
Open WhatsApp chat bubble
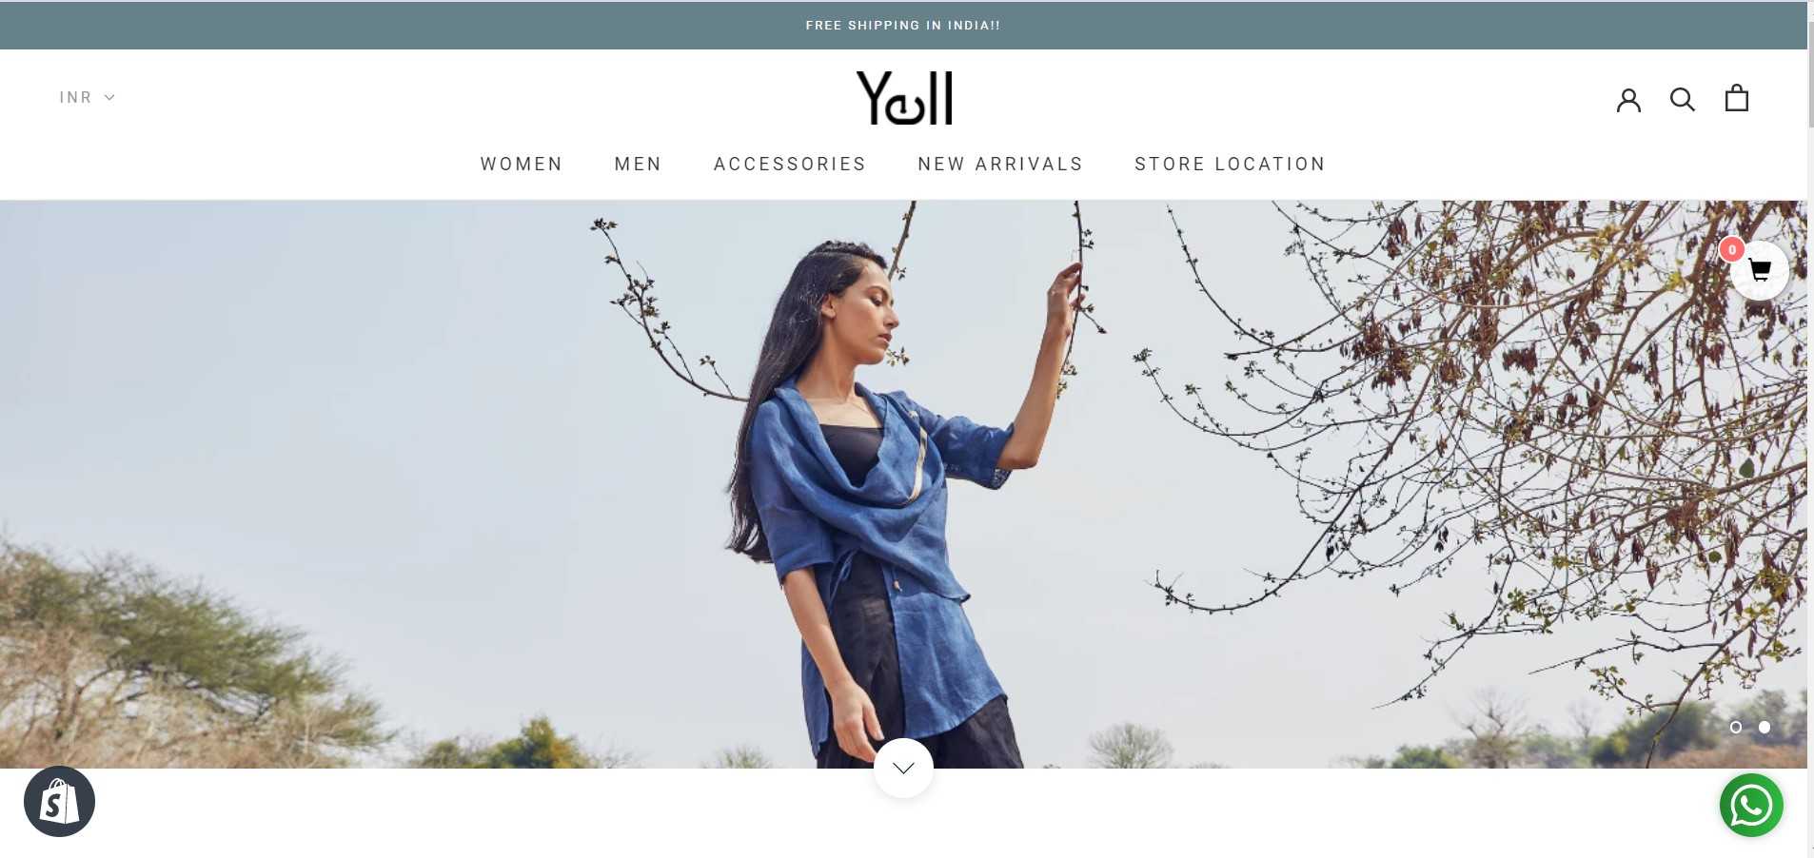(1751, 806)
